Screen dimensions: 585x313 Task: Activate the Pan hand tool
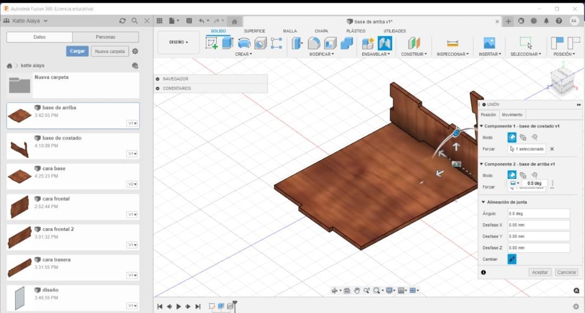(x=357, y=291)
